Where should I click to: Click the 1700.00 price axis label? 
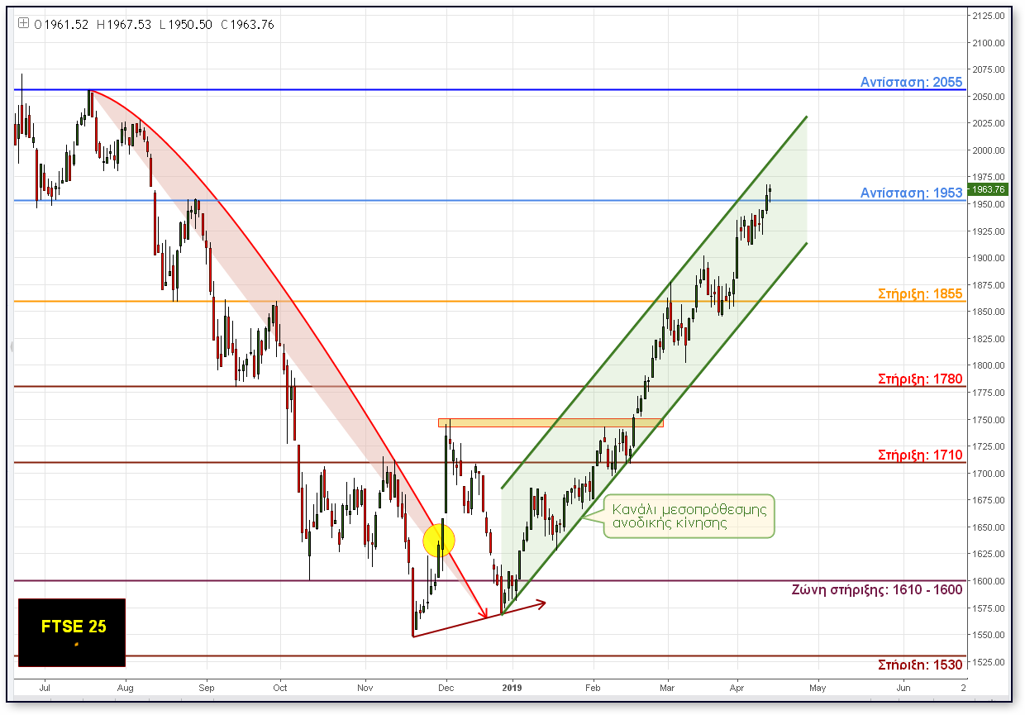coord(989,473)
